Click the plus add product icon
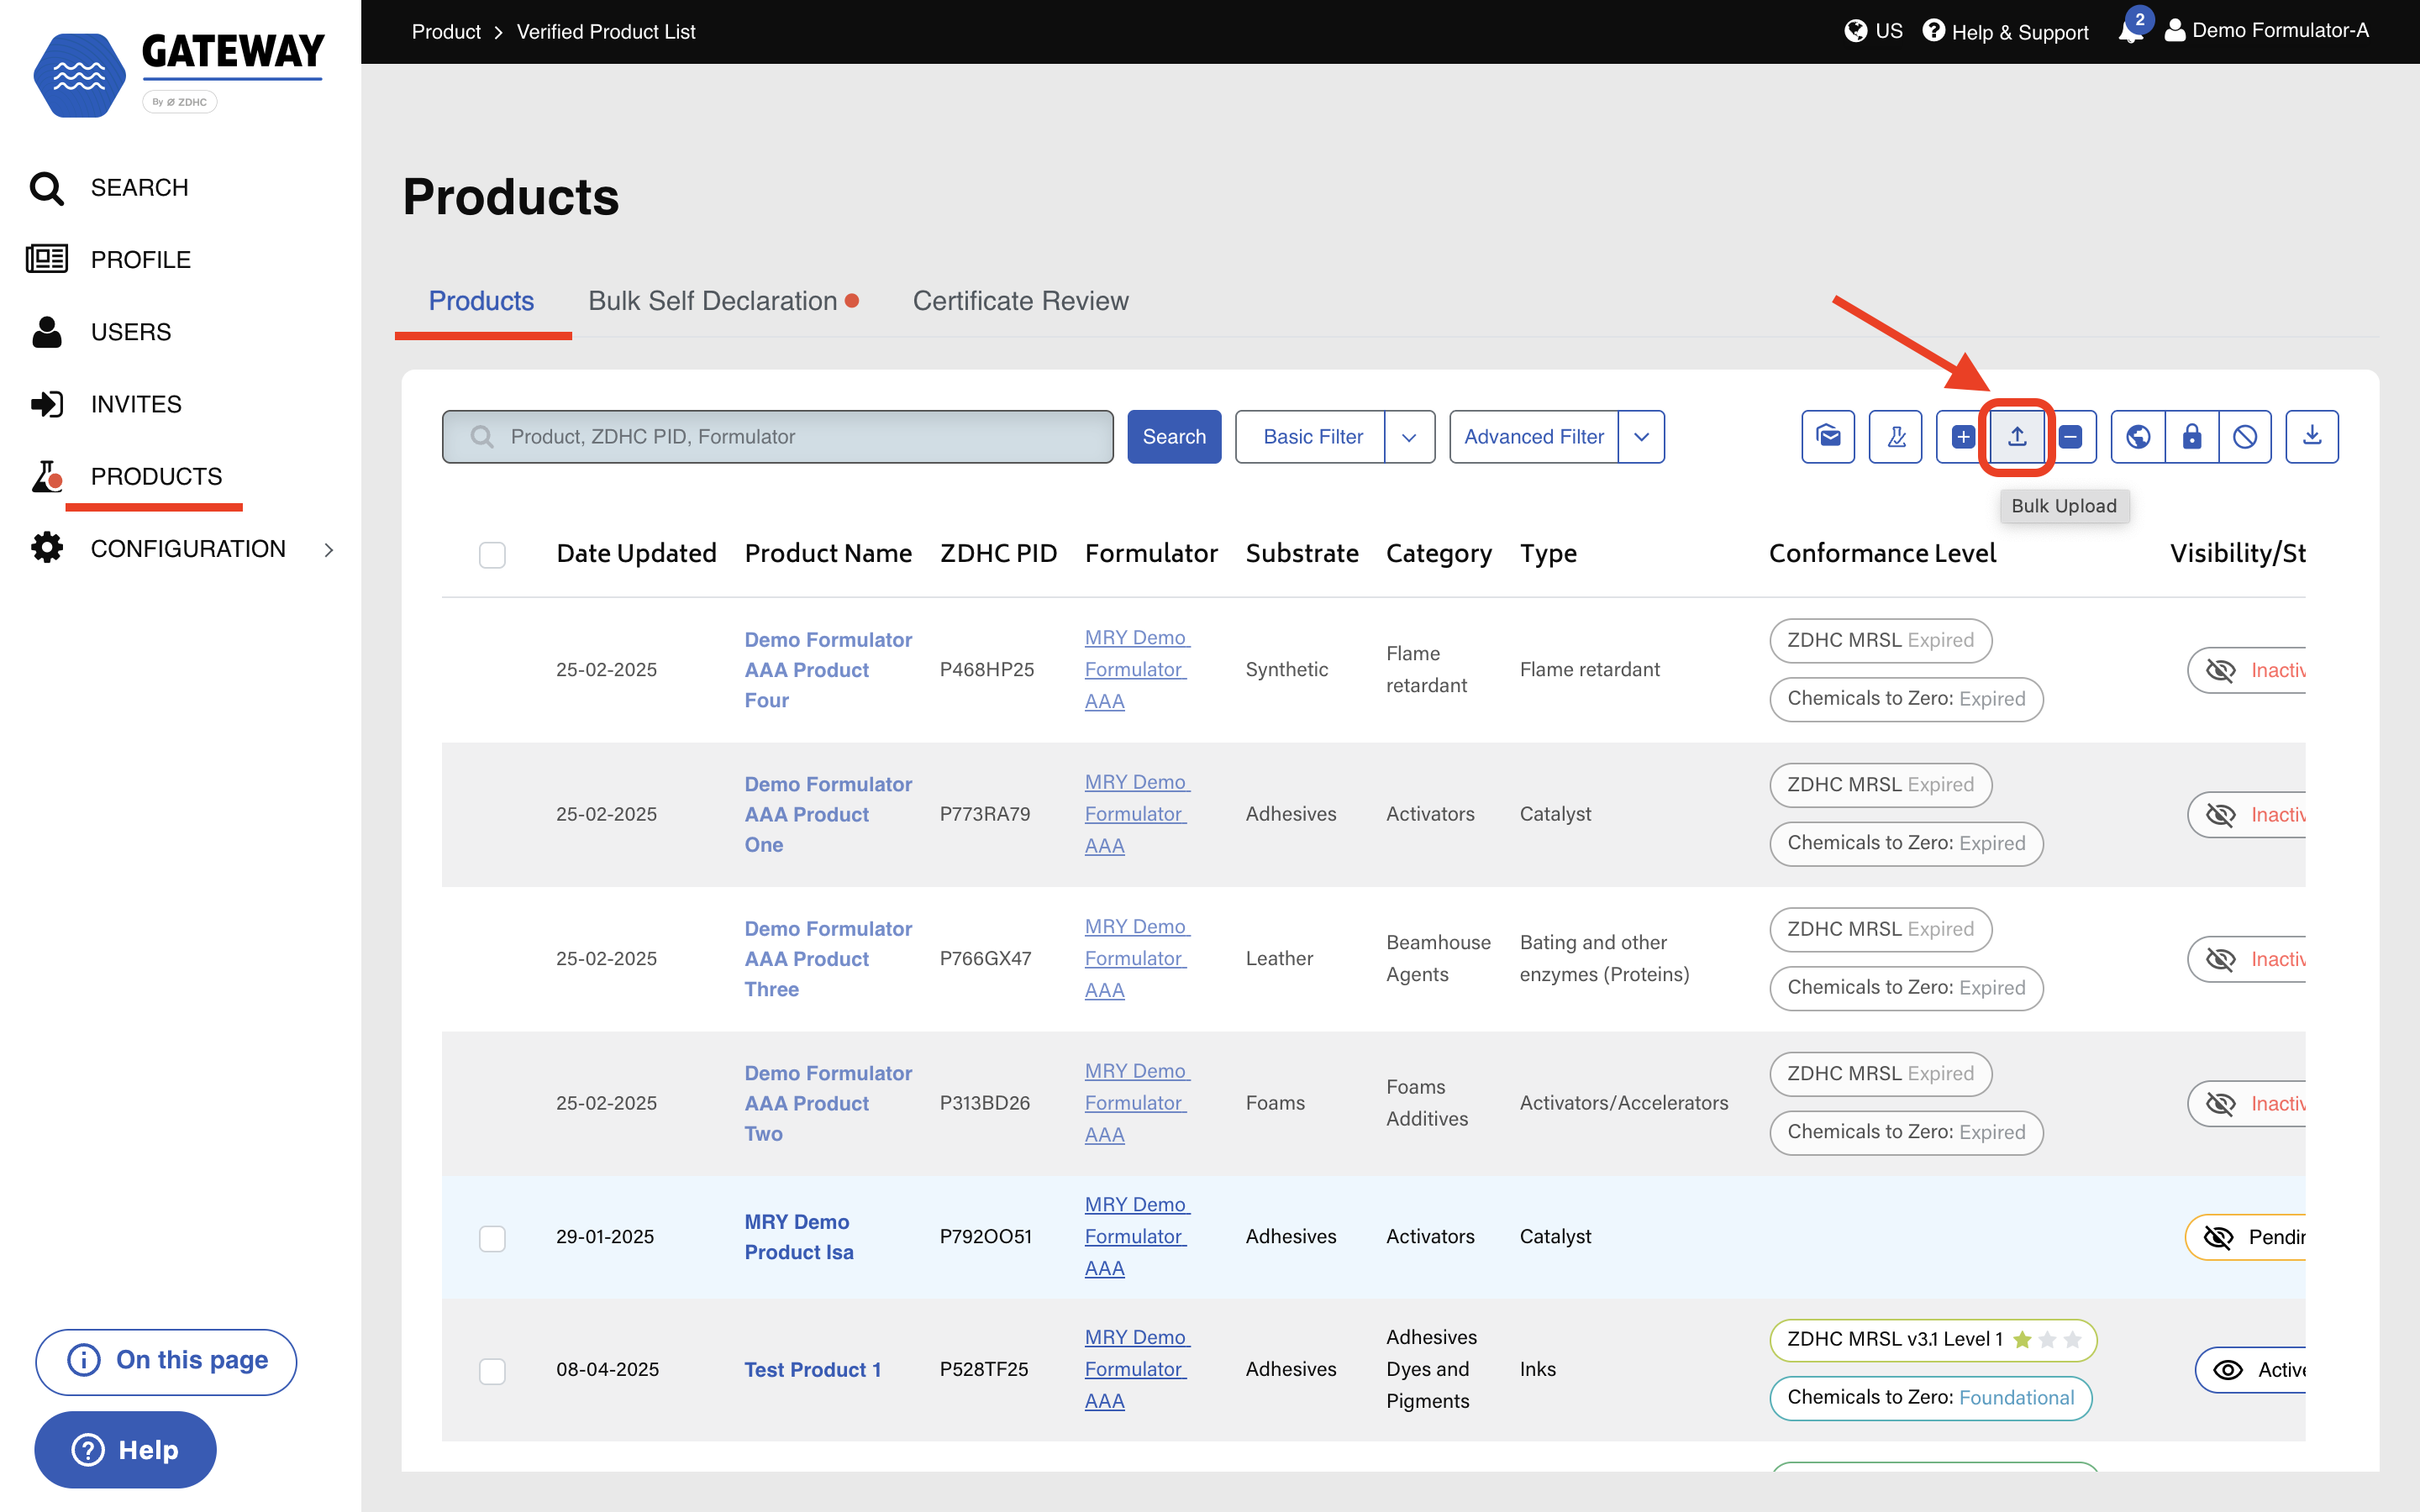2420x1512 pixels. [x=1962, y=437]
